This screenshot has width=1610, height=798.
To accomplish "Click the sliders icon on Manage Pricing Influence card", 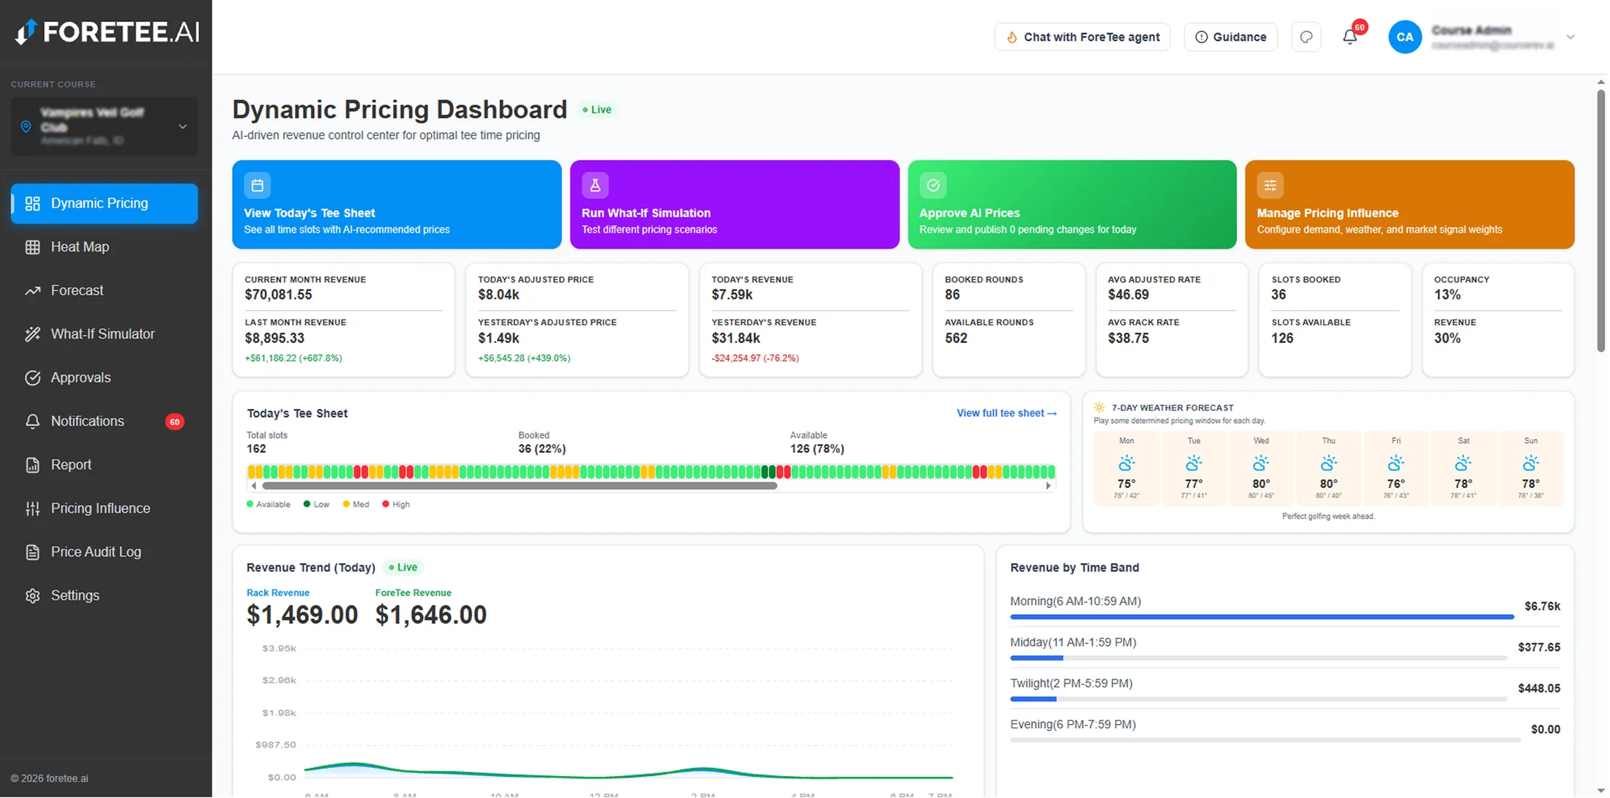I will pos(1270,186).
